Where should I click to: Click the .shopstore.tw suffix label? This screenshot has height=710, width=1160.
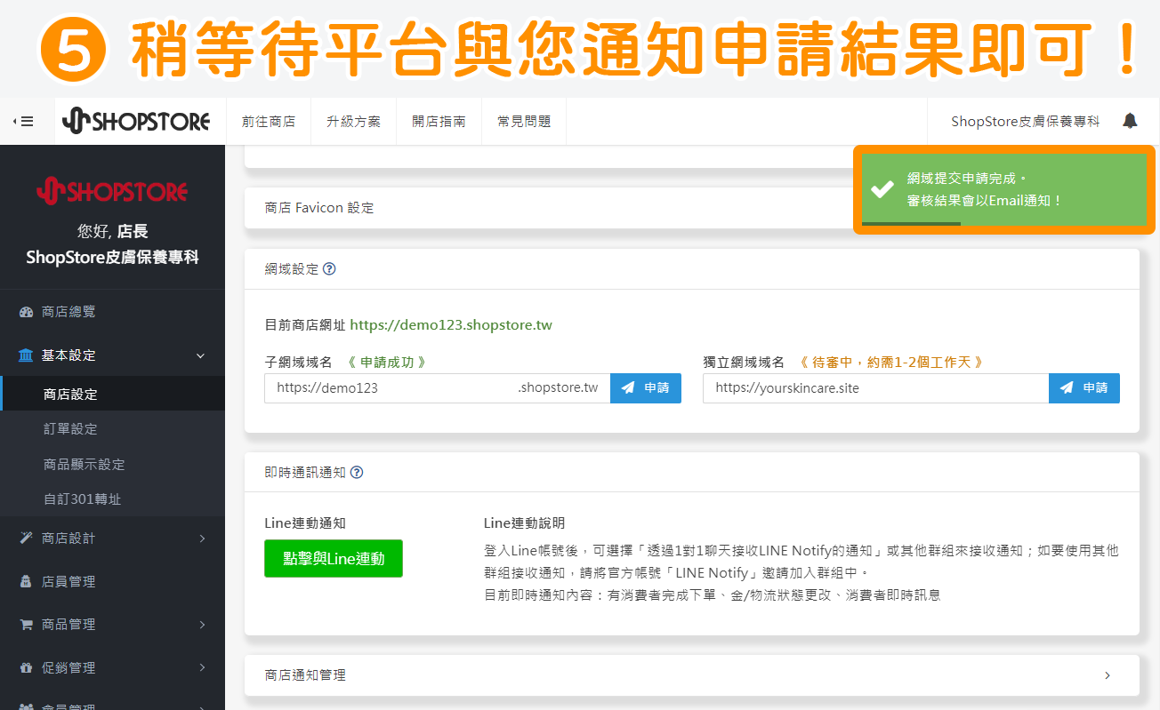tap(558, 388)
